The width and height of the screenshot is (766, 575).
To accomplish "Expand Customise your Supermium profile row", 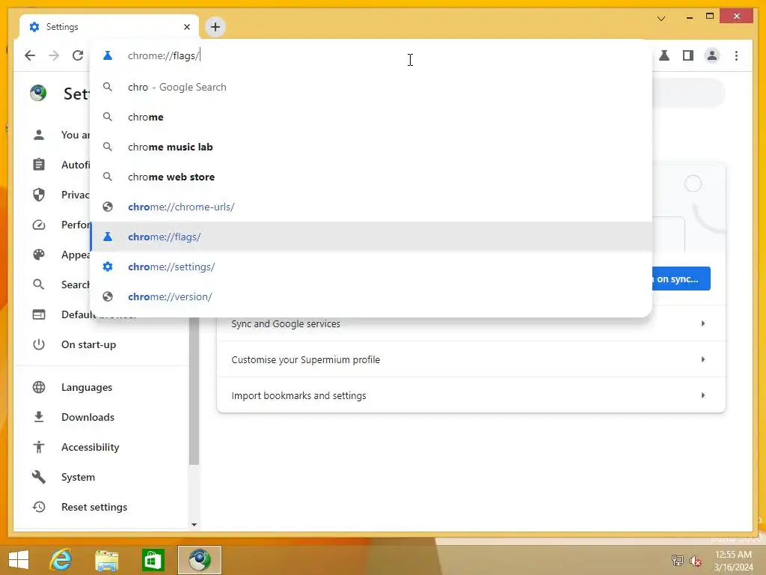I will click(x=471, y=359).
